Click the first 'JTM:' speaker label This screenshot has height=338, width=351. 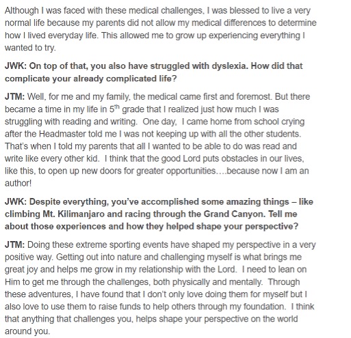pyautogui.click(x=14, y=97)
